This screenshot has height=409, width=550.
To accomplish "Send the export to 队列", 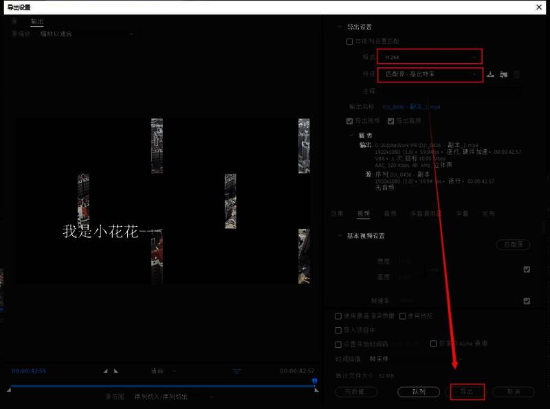I will tap(418, 390).
